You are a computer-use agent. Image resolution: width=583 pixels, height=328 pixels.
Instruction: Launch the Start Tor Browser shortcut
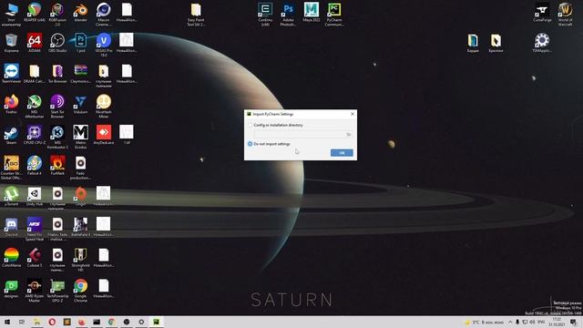pyautogui.click(x=57, y=106)
